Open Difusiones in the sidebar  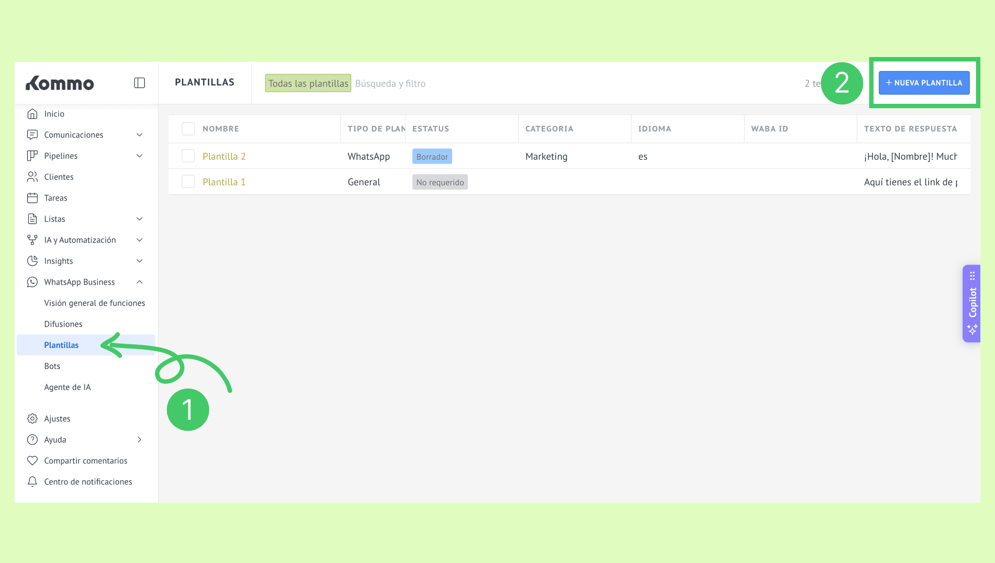pyautogui.click(x=63, y=324)
